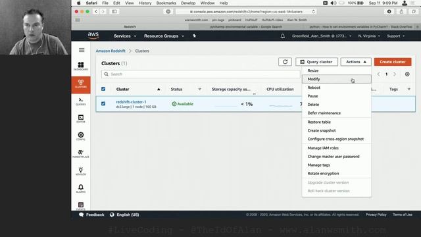
Task: Click the Create cluster button
Action: coord(393,62)
